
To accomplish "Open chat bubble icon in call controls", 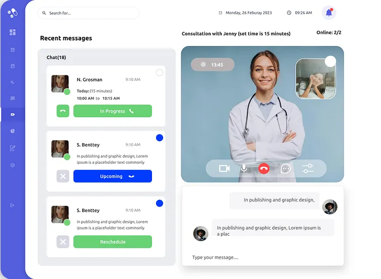I will [286, 168].
